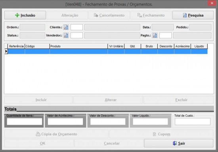218x152 pixels.
Task: Click the Excluir item button
Action: point(179,100)
